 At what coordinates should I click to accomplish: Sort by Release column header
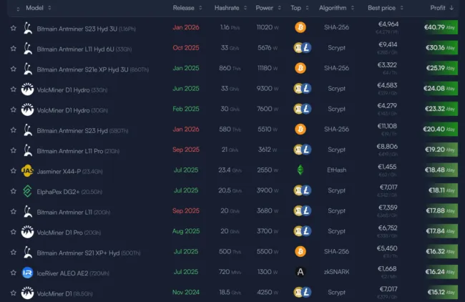click(182, 8)
